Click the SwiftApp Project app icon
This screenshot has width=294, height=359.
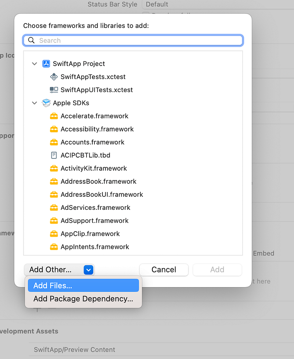(46, 63)
